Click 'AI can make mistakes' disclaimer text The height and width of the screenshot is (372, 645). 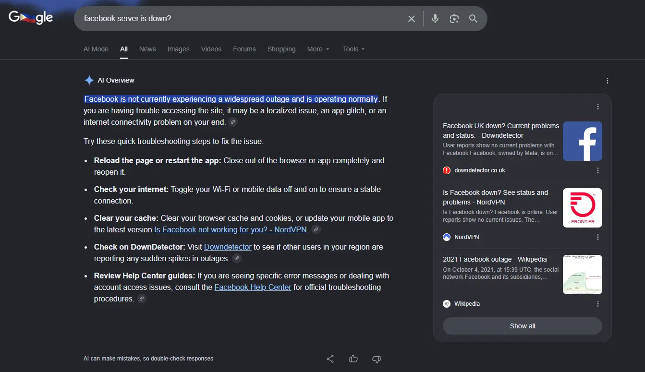[x=148, y=359]
